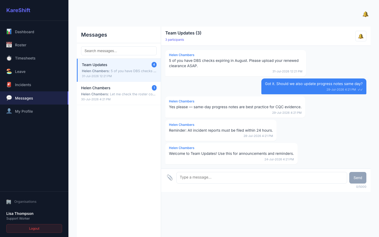Click the Timesheets stopwatch icon
The height and width of the screenshot is (237, 379).
(x=9, y=58)
